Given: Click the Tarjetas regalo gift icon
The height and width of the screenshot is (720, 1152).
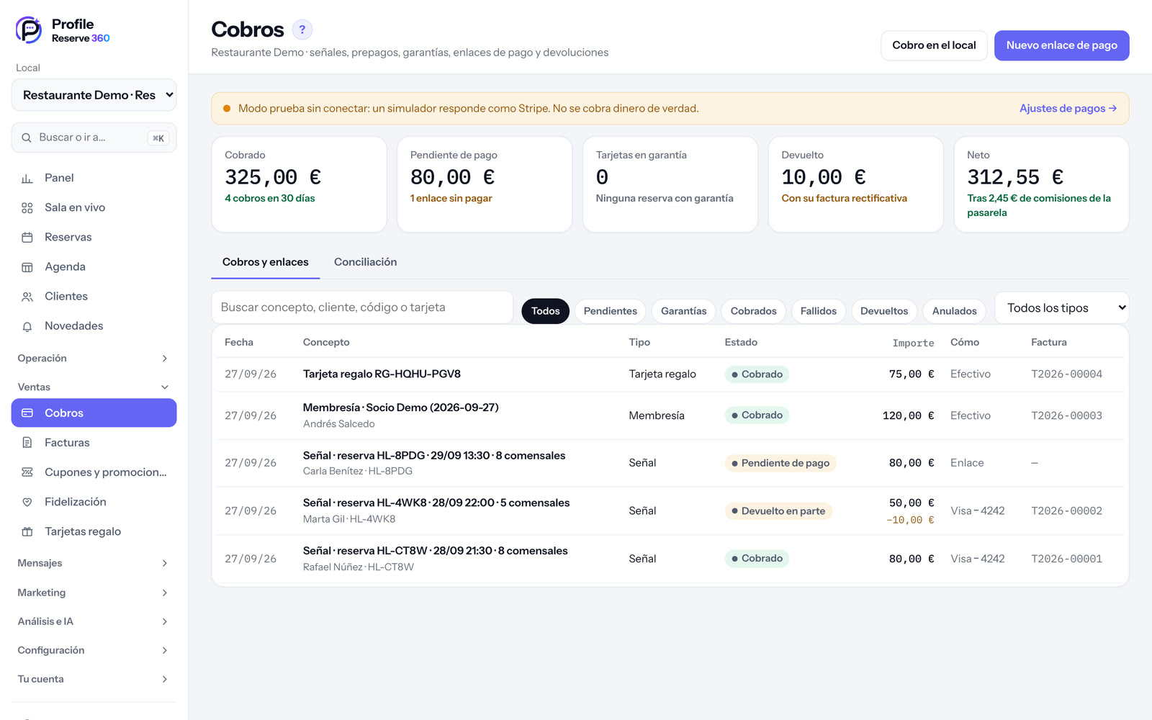Looking at the screenshot, I should [27, 531].
